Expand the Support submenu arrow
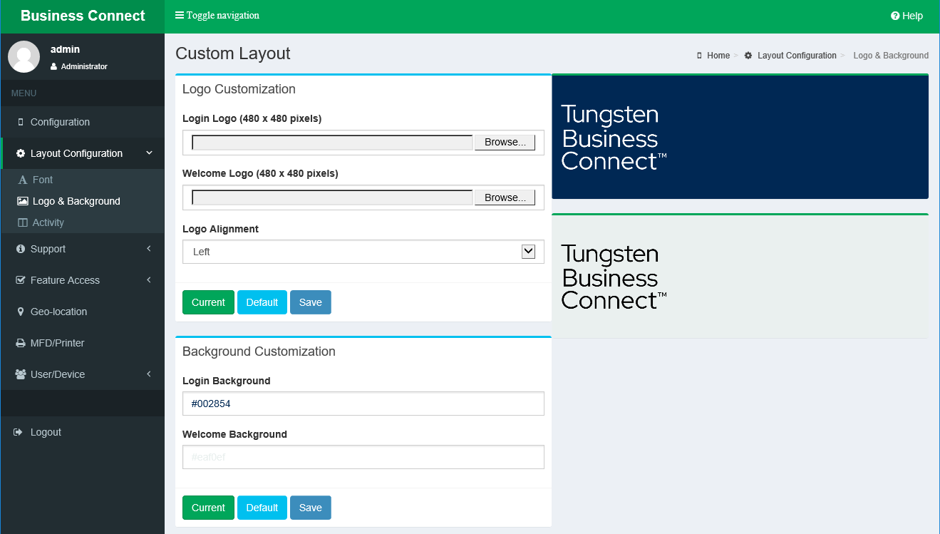The image size is (940, 534). click(x=149, y=249)
